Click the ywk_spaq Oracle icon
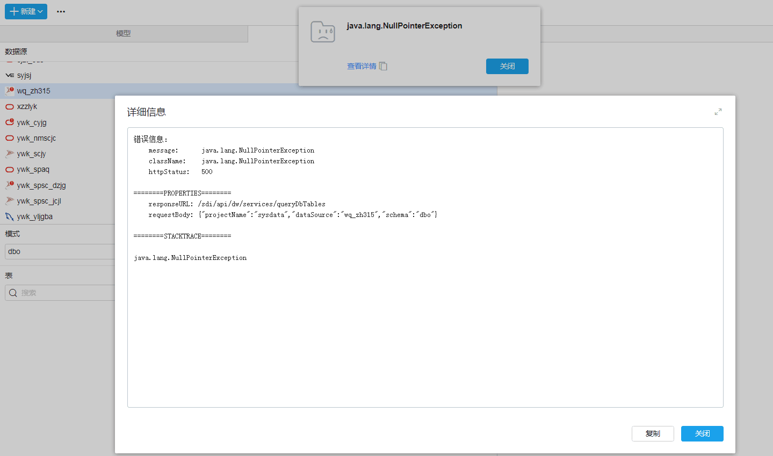Image resolution: width=773 pixels, height=456 pixels. click(10, 169)
